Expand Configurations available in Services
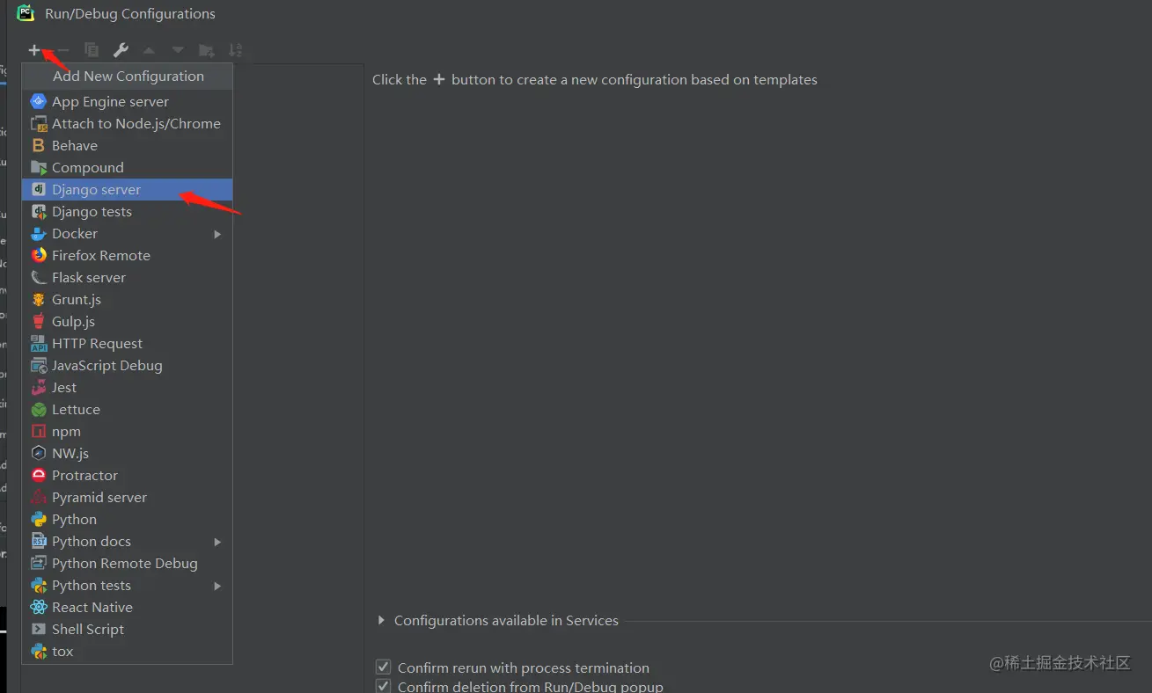Image resolution: width=1152 pixels, height=693 pixels. tap(381, 620)
